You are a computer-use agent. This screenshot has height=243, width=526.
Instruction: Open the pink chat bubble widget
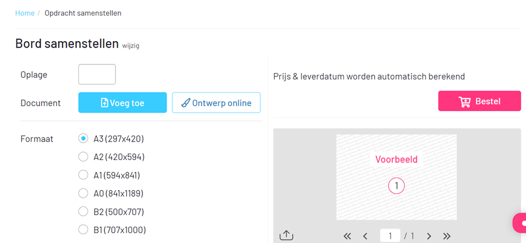pos(520,223)
